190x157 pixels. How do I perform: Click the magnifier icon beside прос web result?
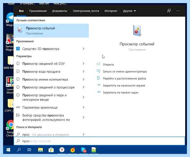18,134
